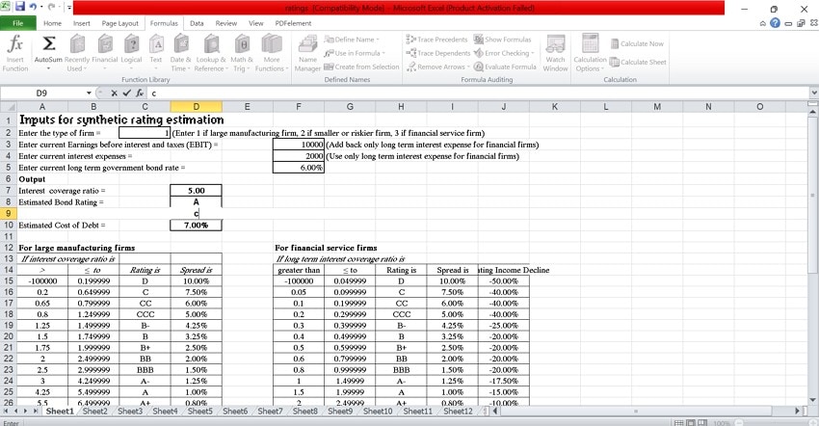Switch to the PDFelement tab

click(293, 23)
